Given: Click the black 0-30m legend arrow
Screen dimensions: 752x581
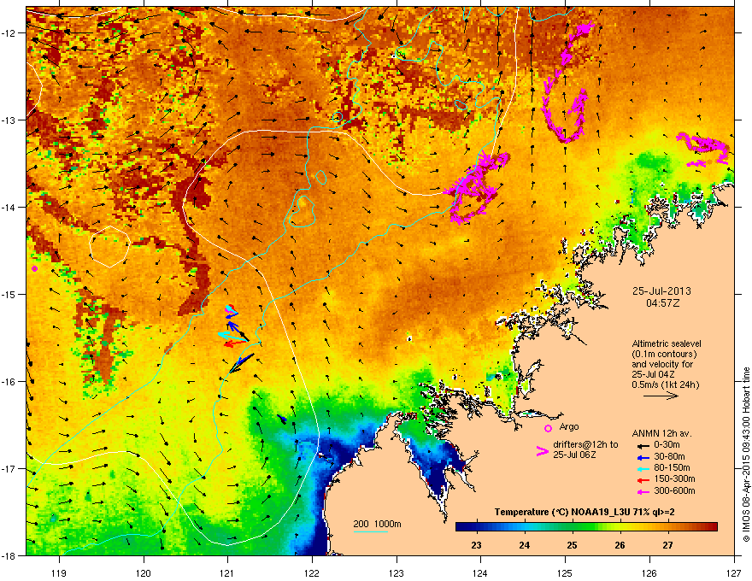Looking at the screenshot, I should [643, 445].
